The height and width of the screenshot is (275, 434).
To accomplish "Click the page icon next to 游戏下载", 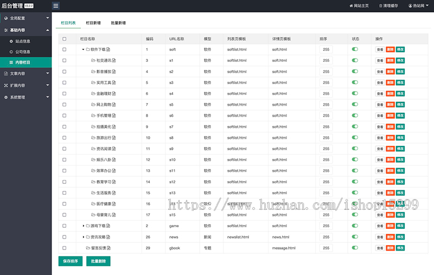I will click(x=108, y=226).
